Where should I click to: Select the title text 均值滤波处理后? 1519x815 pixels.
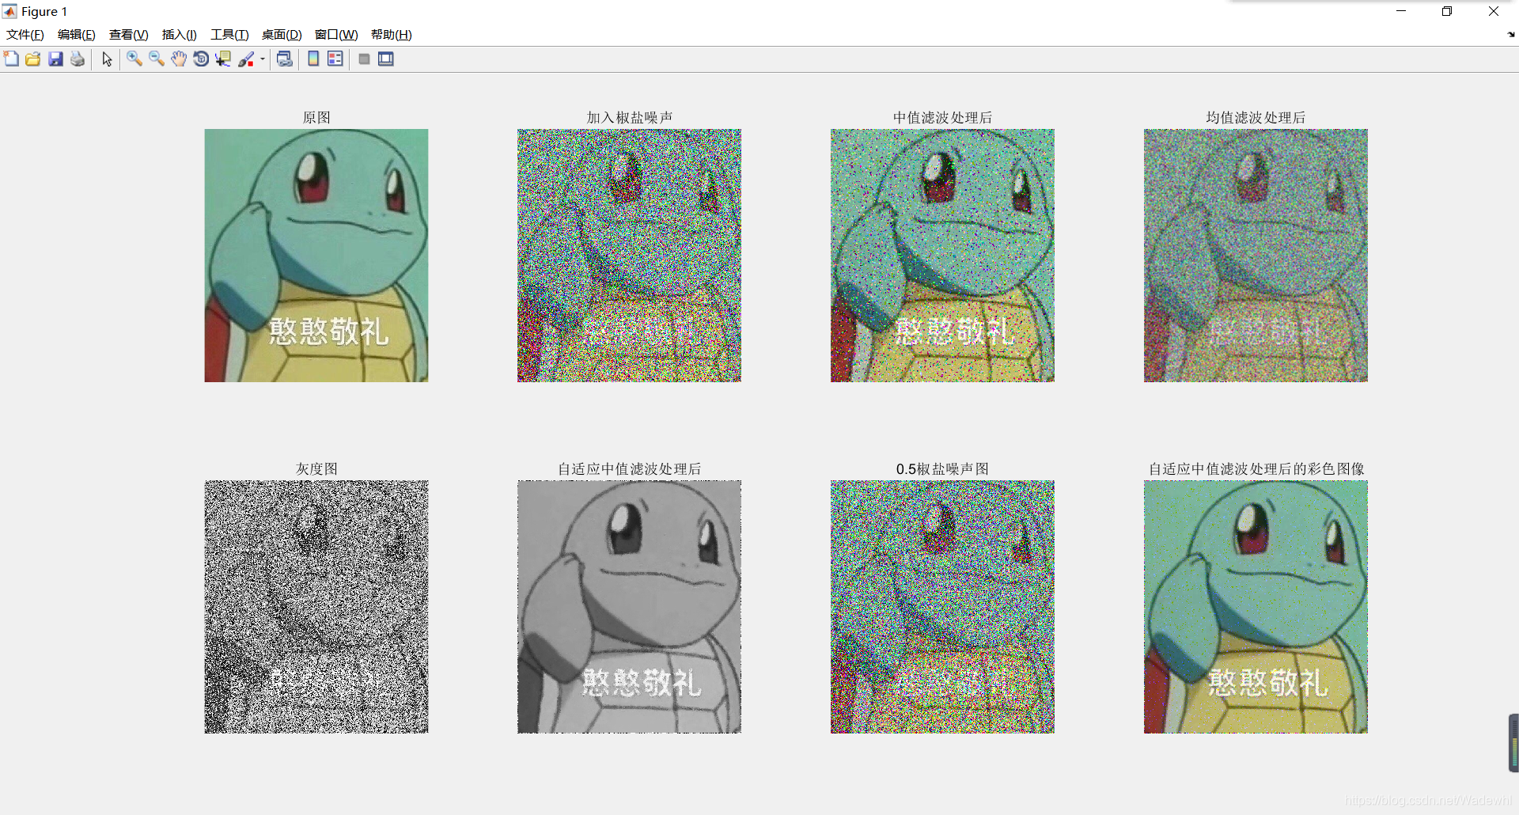[x=1256, y=118]
